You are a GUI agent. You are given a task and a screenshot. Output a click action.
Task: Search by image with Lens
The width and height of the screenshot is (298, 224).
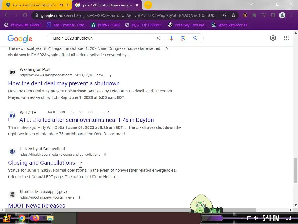coord(183,38)
